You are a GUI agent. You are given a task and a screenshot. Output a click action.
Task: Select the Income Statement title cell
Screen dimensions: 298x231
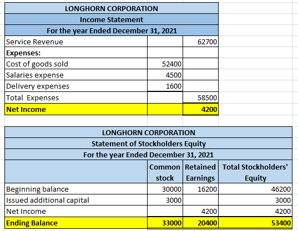(x=112, y=19)
